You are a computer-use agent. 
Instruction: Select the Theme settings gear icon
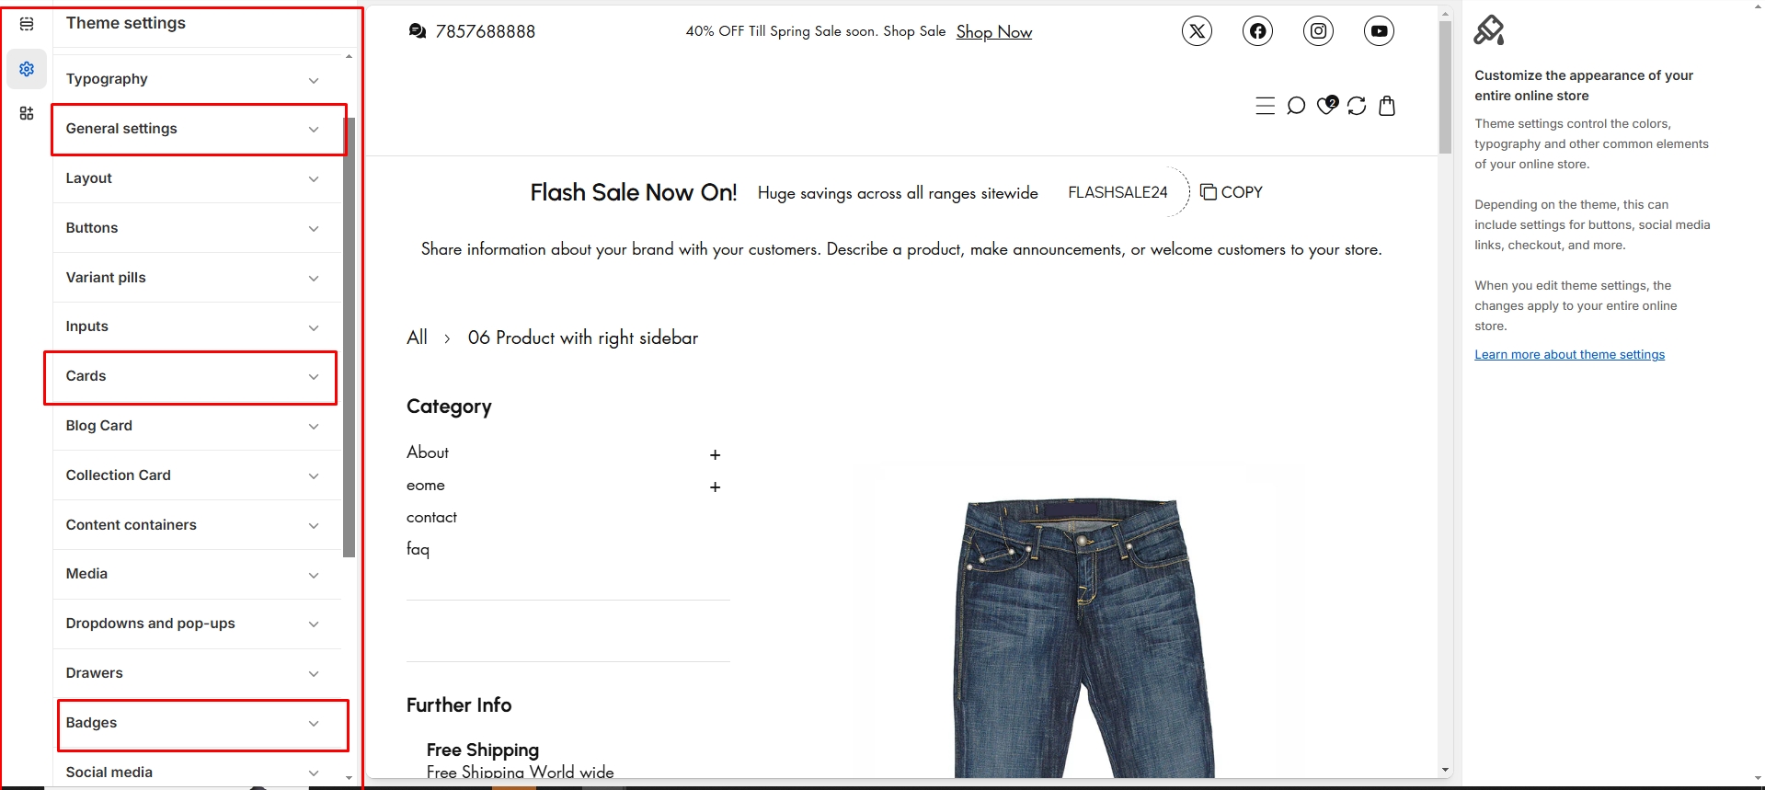click(x=27, y=69)
